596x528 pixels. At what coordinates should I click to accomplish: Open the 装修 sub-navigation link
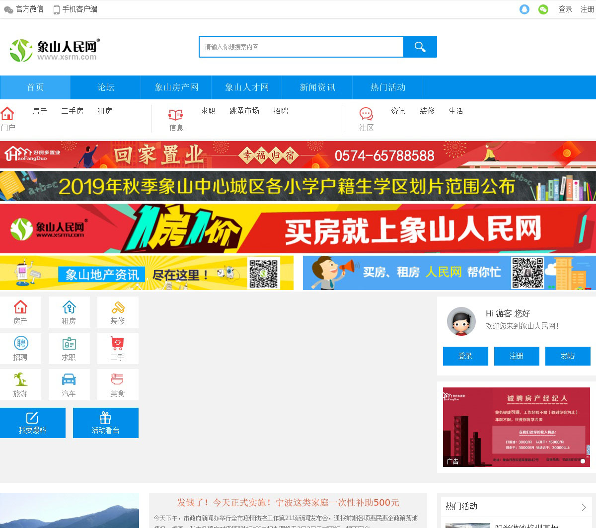427,111
